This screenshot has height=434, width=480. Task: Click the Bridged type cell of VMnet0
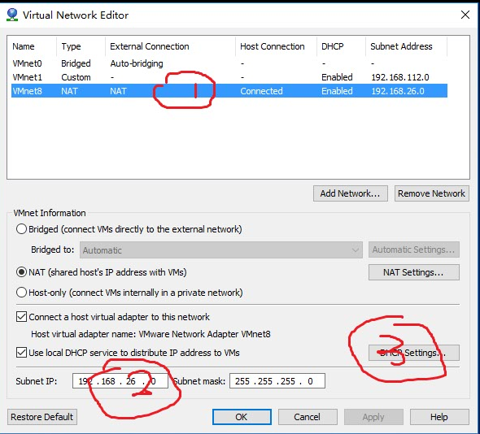pyautogui.click(x=76, y=63)
